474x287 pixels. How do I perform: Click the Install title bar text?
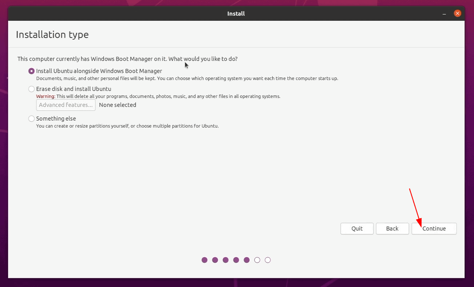pyautogui.click(x=236, y=13)
